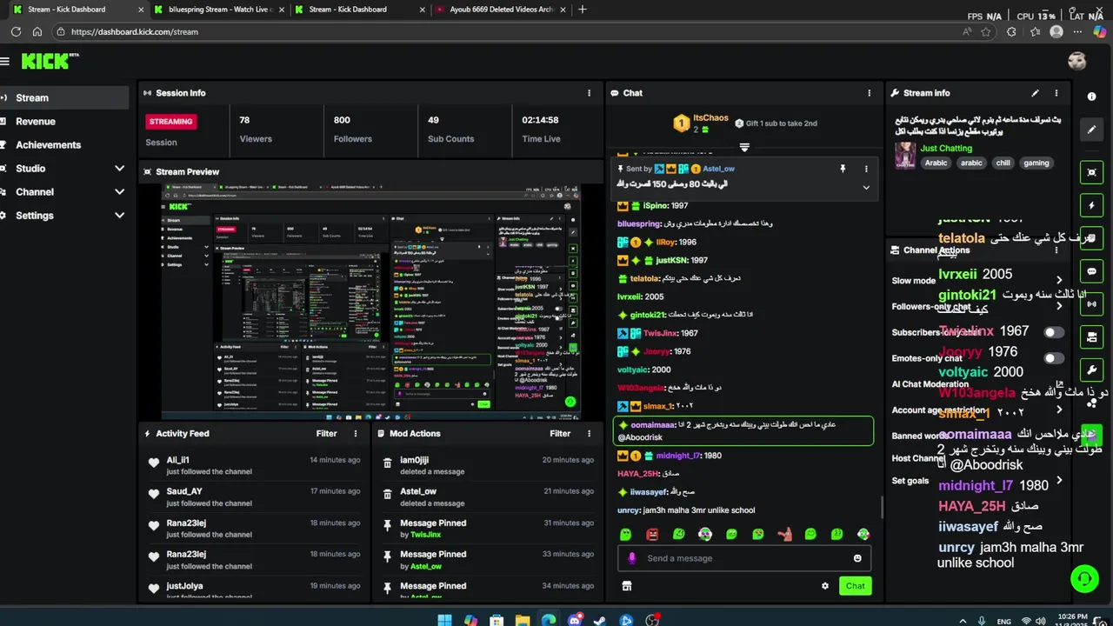Open Discord from the taskbar
This screenshot has height=626, width=1113.
click(x=574, y=621)
